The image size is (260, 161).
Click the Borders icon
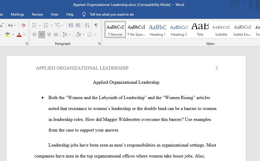click(x=89, y=34)
